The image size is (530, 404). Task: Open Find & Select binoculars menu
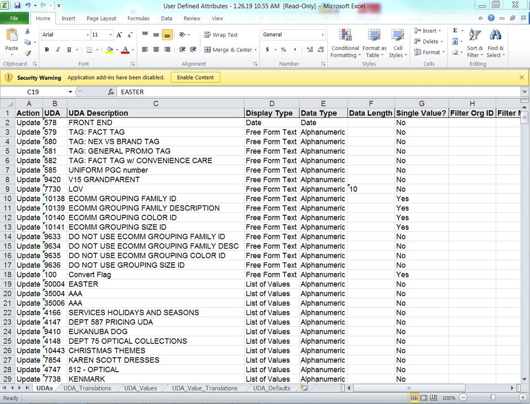click(x=495, y=43)
